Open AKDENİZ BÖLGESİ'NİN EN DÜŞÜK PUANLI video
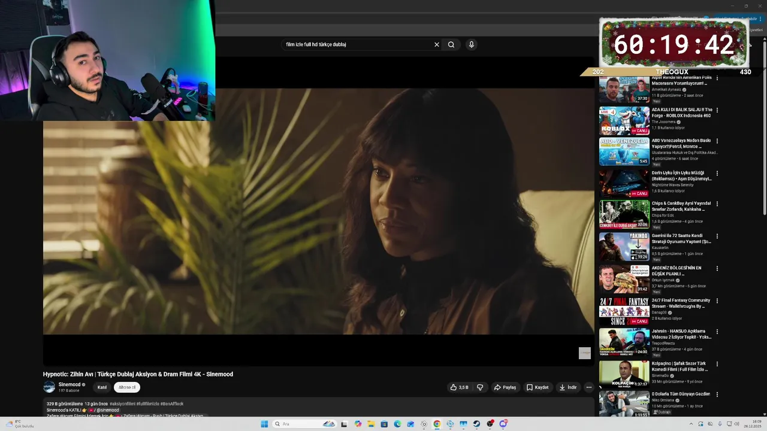This screenshot has height=431, width=767. coord(677,271)
